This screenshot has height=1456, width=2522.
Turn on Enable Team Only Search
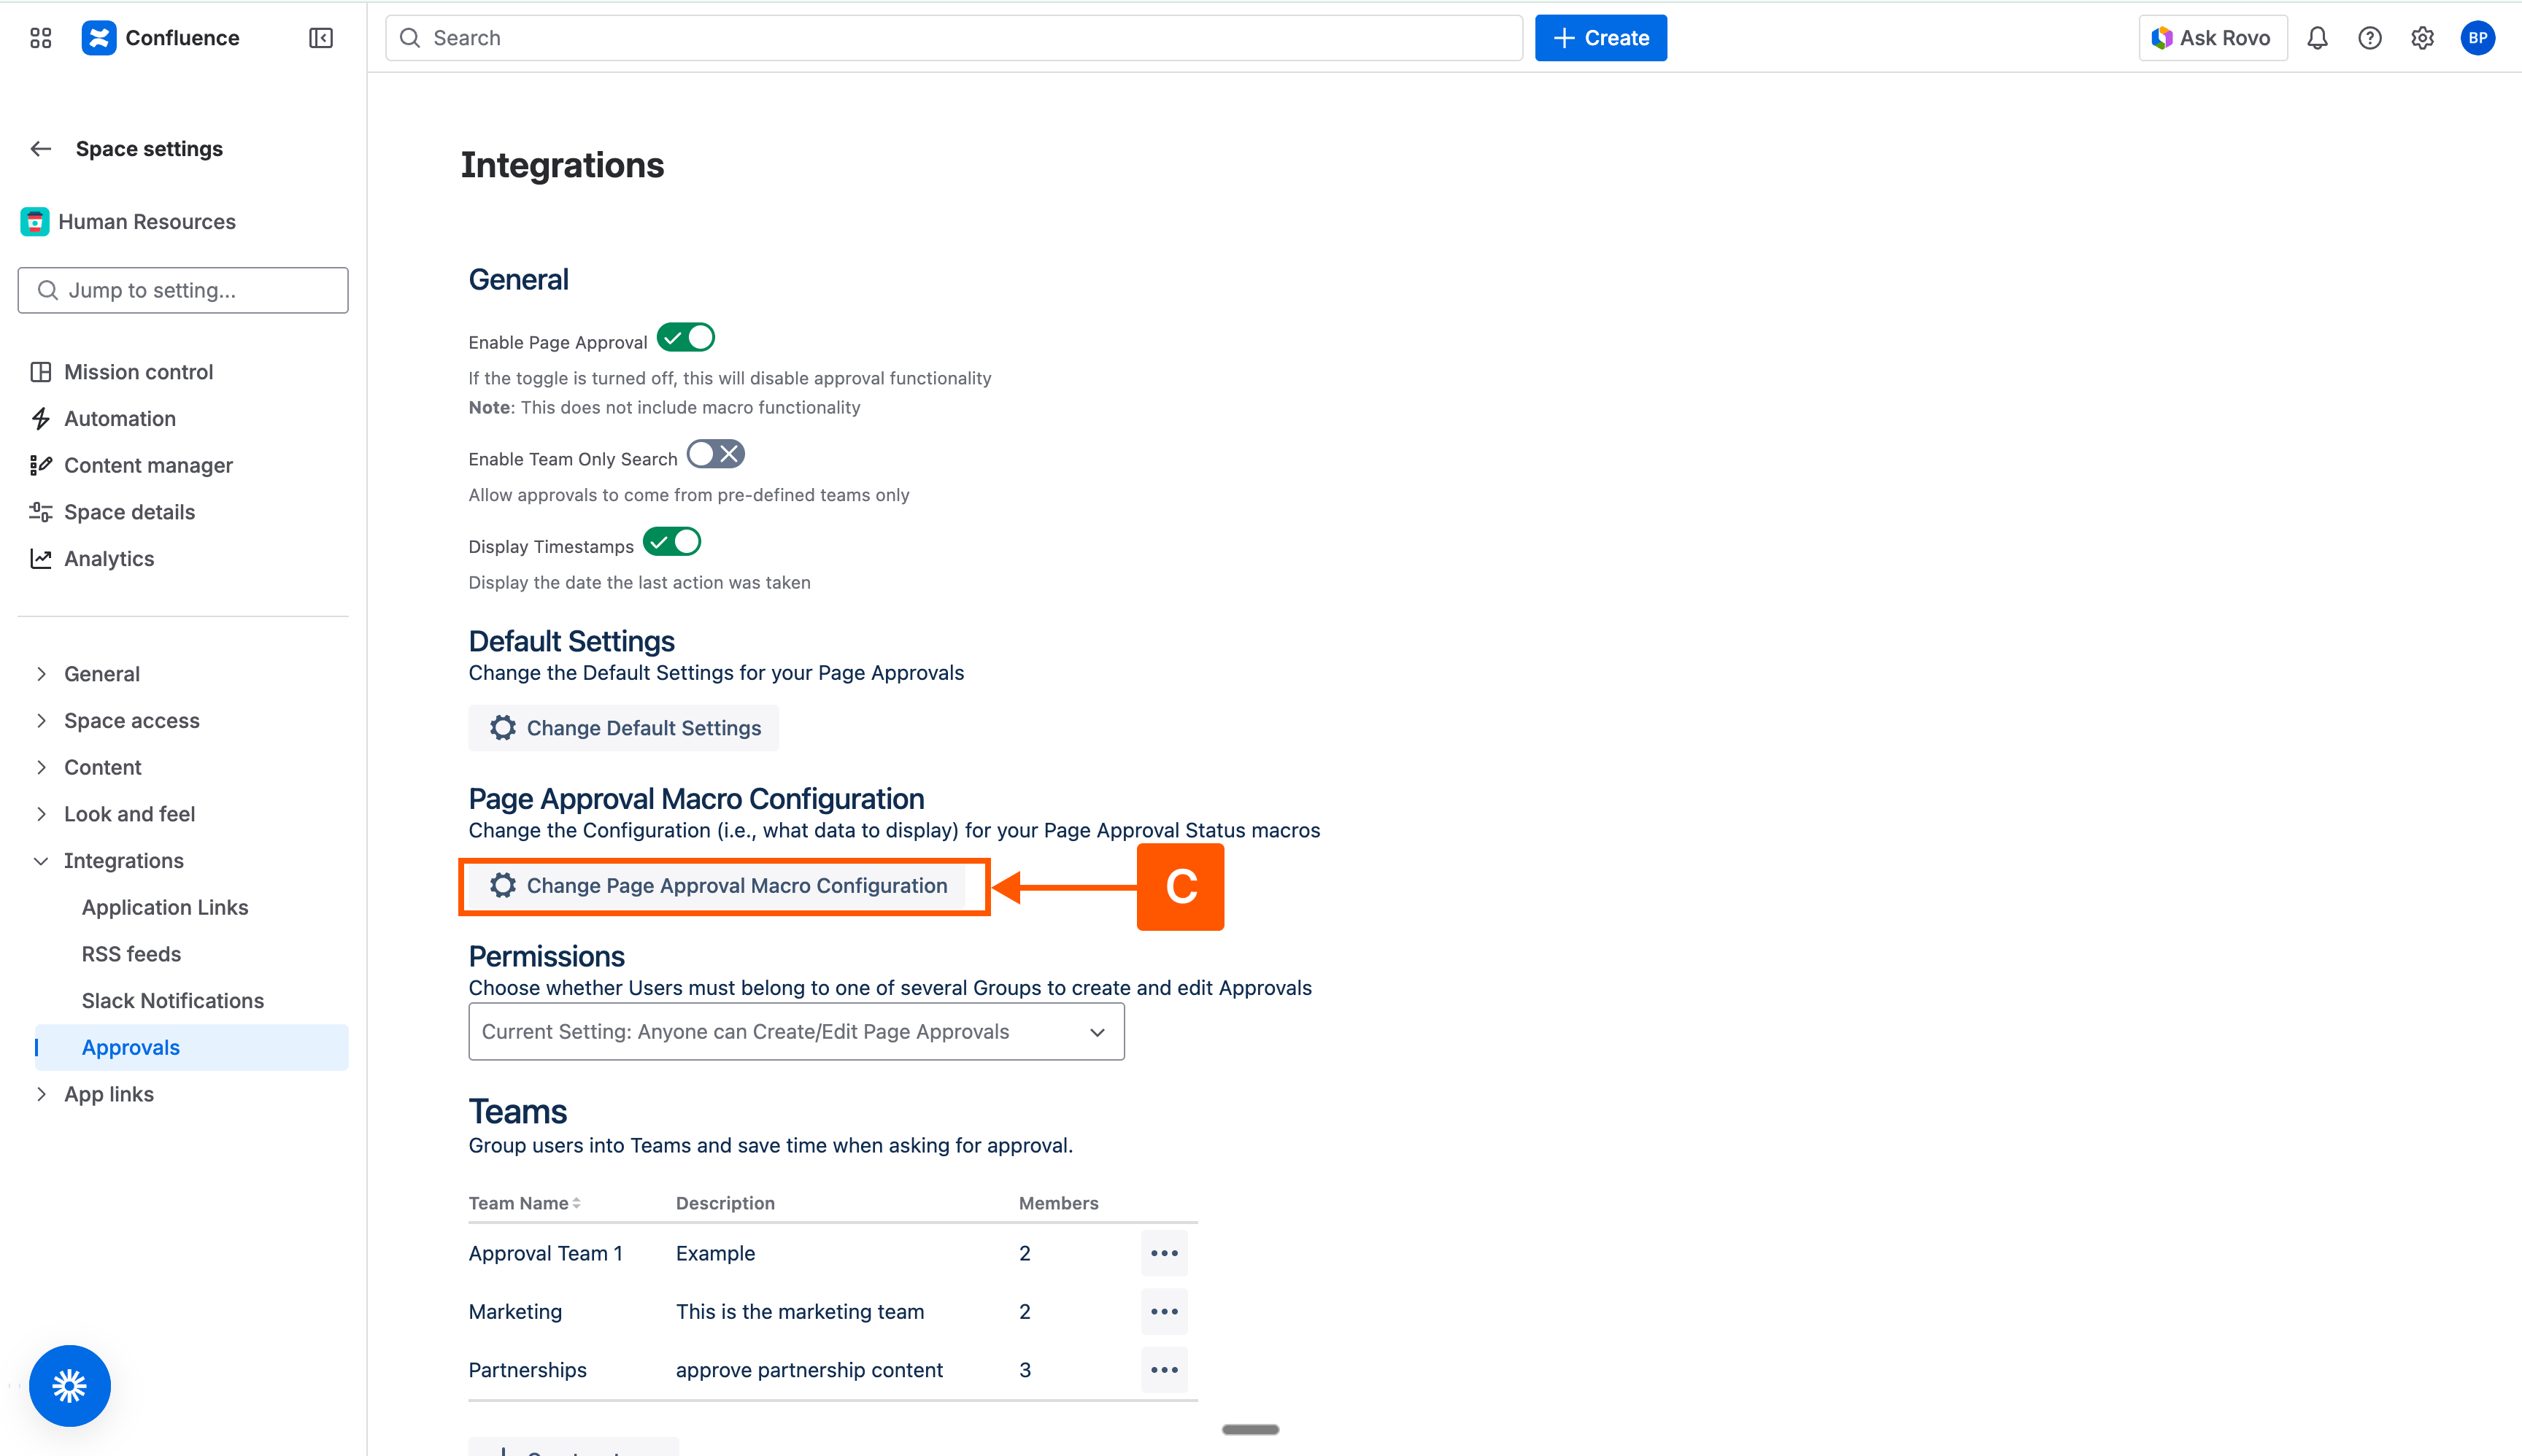point(715,455)
